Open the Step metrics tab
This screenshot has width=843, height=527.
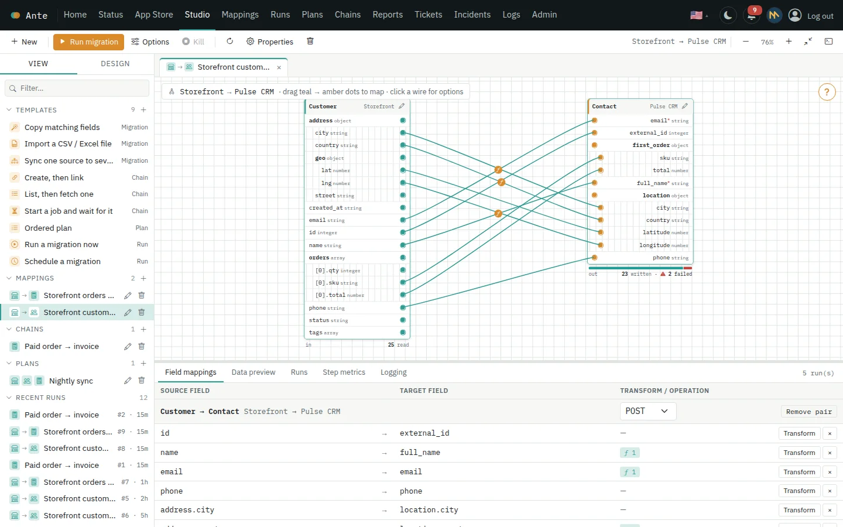[344, 372]
